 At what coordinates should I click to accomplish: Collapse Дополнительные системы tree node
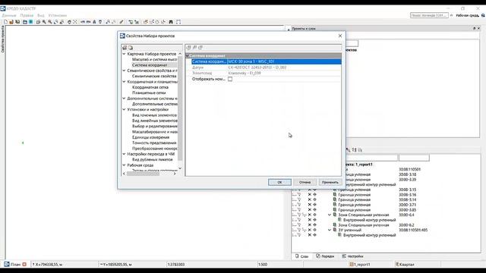click(x=125, y=99)
